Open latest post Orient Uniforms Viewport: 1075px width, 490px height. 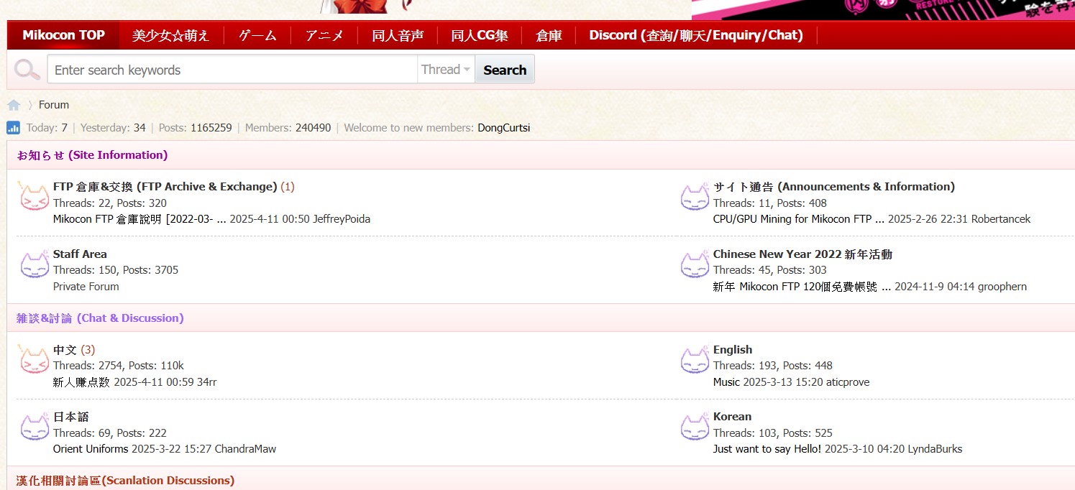[x=91, y=449]
